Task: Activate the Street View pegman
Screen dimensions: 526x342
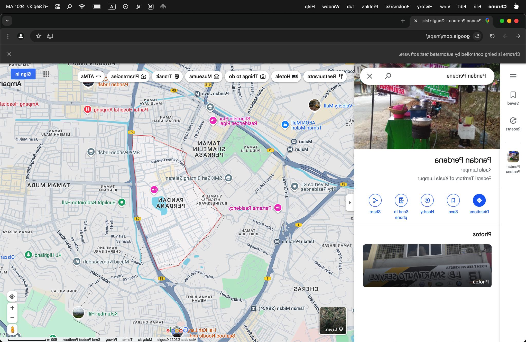Action: (x=12, y=330)
